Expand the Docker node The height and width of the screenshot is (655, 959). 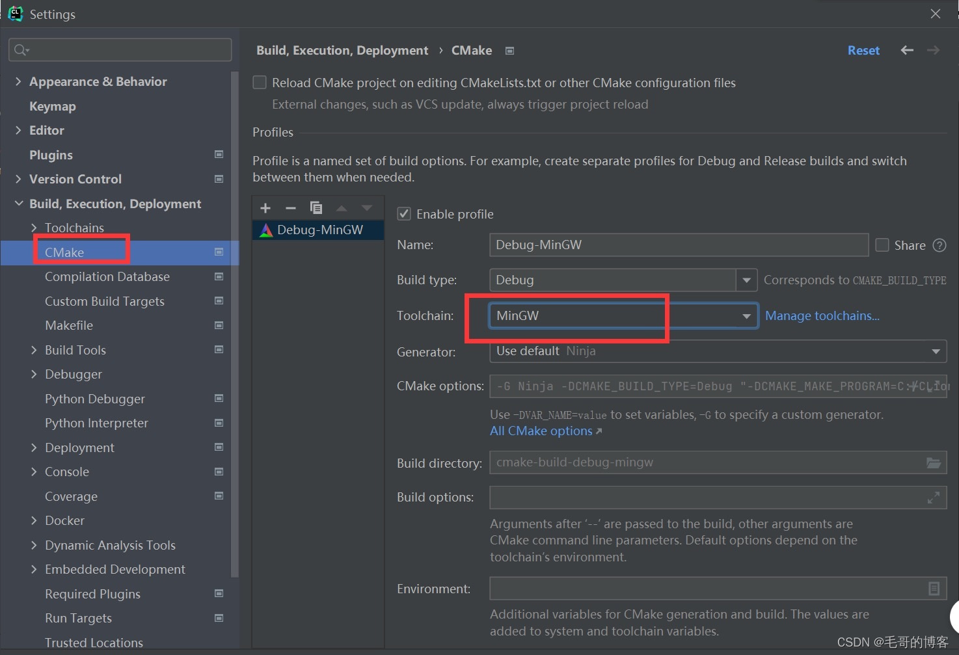click(34, 520)
